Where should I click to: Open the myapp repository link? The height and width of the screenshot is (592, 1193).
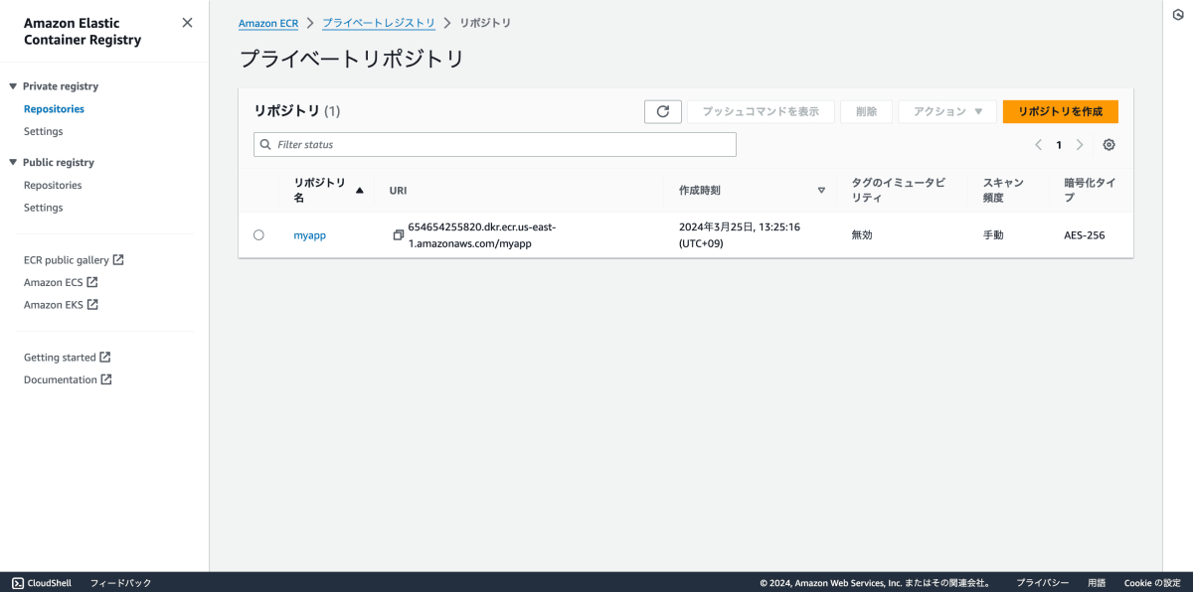pos(309,235)
